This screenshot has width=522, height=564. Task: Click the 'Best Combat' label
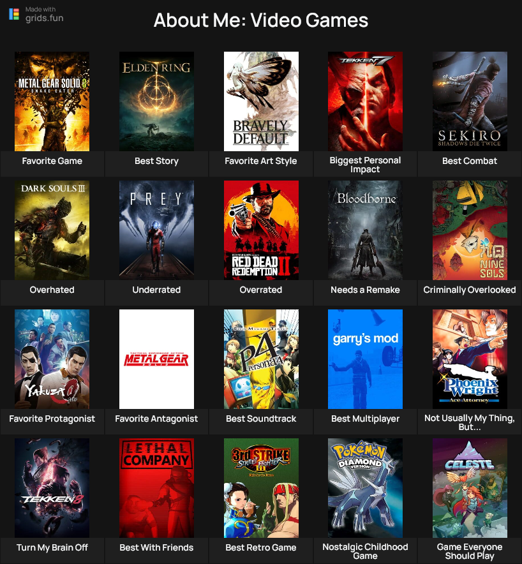pos(470,161)
